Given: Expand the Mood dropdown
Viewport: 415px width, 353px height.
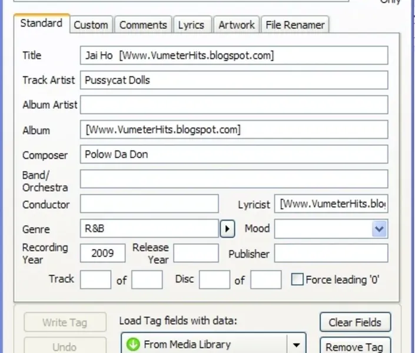Looking at the screenshot, I should [x=379, y=229].
